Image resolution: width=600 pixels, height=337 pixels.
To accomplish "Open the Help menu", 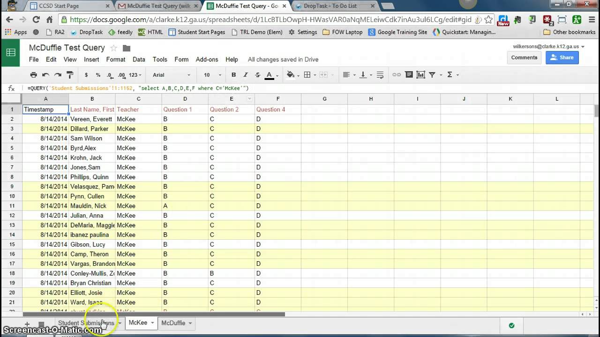I will [x=232, y=59].
